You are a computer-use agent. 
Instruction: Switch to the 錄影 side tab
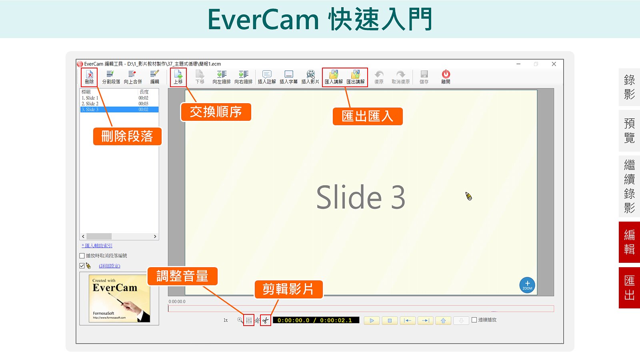coord(629,87)
